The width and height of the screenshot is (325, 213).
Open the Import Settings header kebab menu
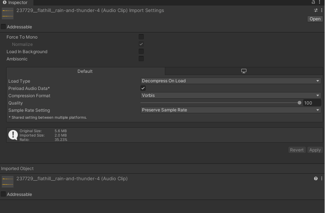(x=321, y=11)
